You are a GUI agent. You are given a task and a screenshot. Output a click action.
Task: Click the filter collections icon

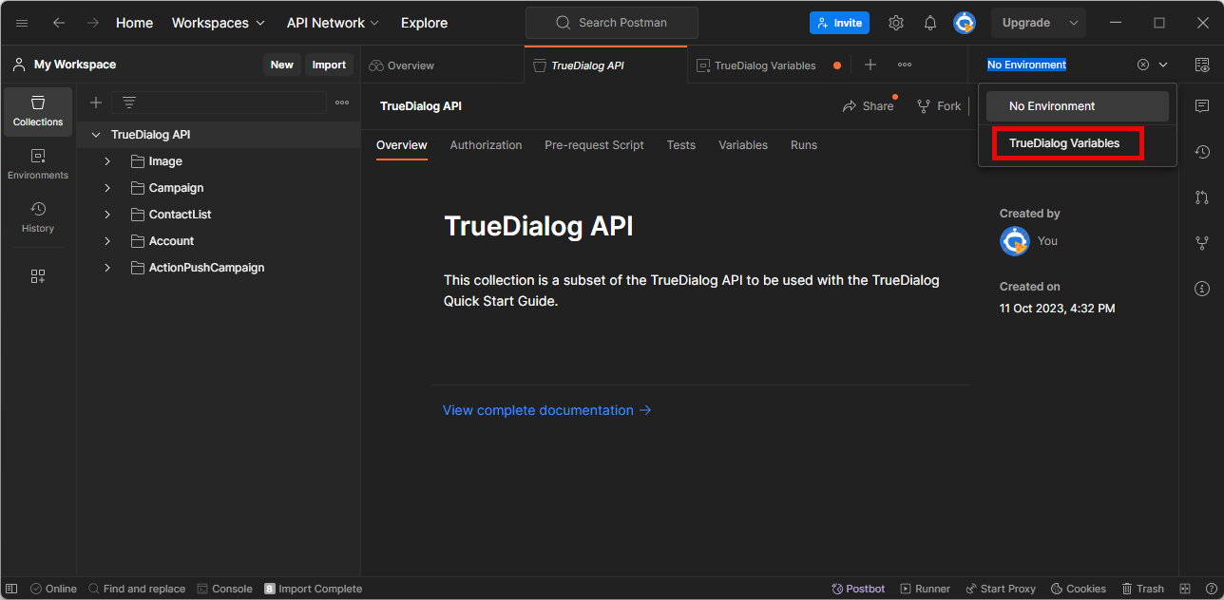point(129,103)
